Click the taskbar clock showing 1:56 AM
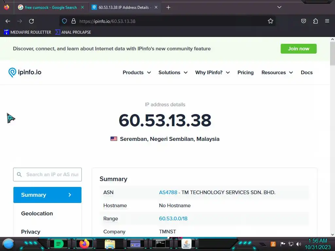This screenshot has width=335, height=251. 318,244
